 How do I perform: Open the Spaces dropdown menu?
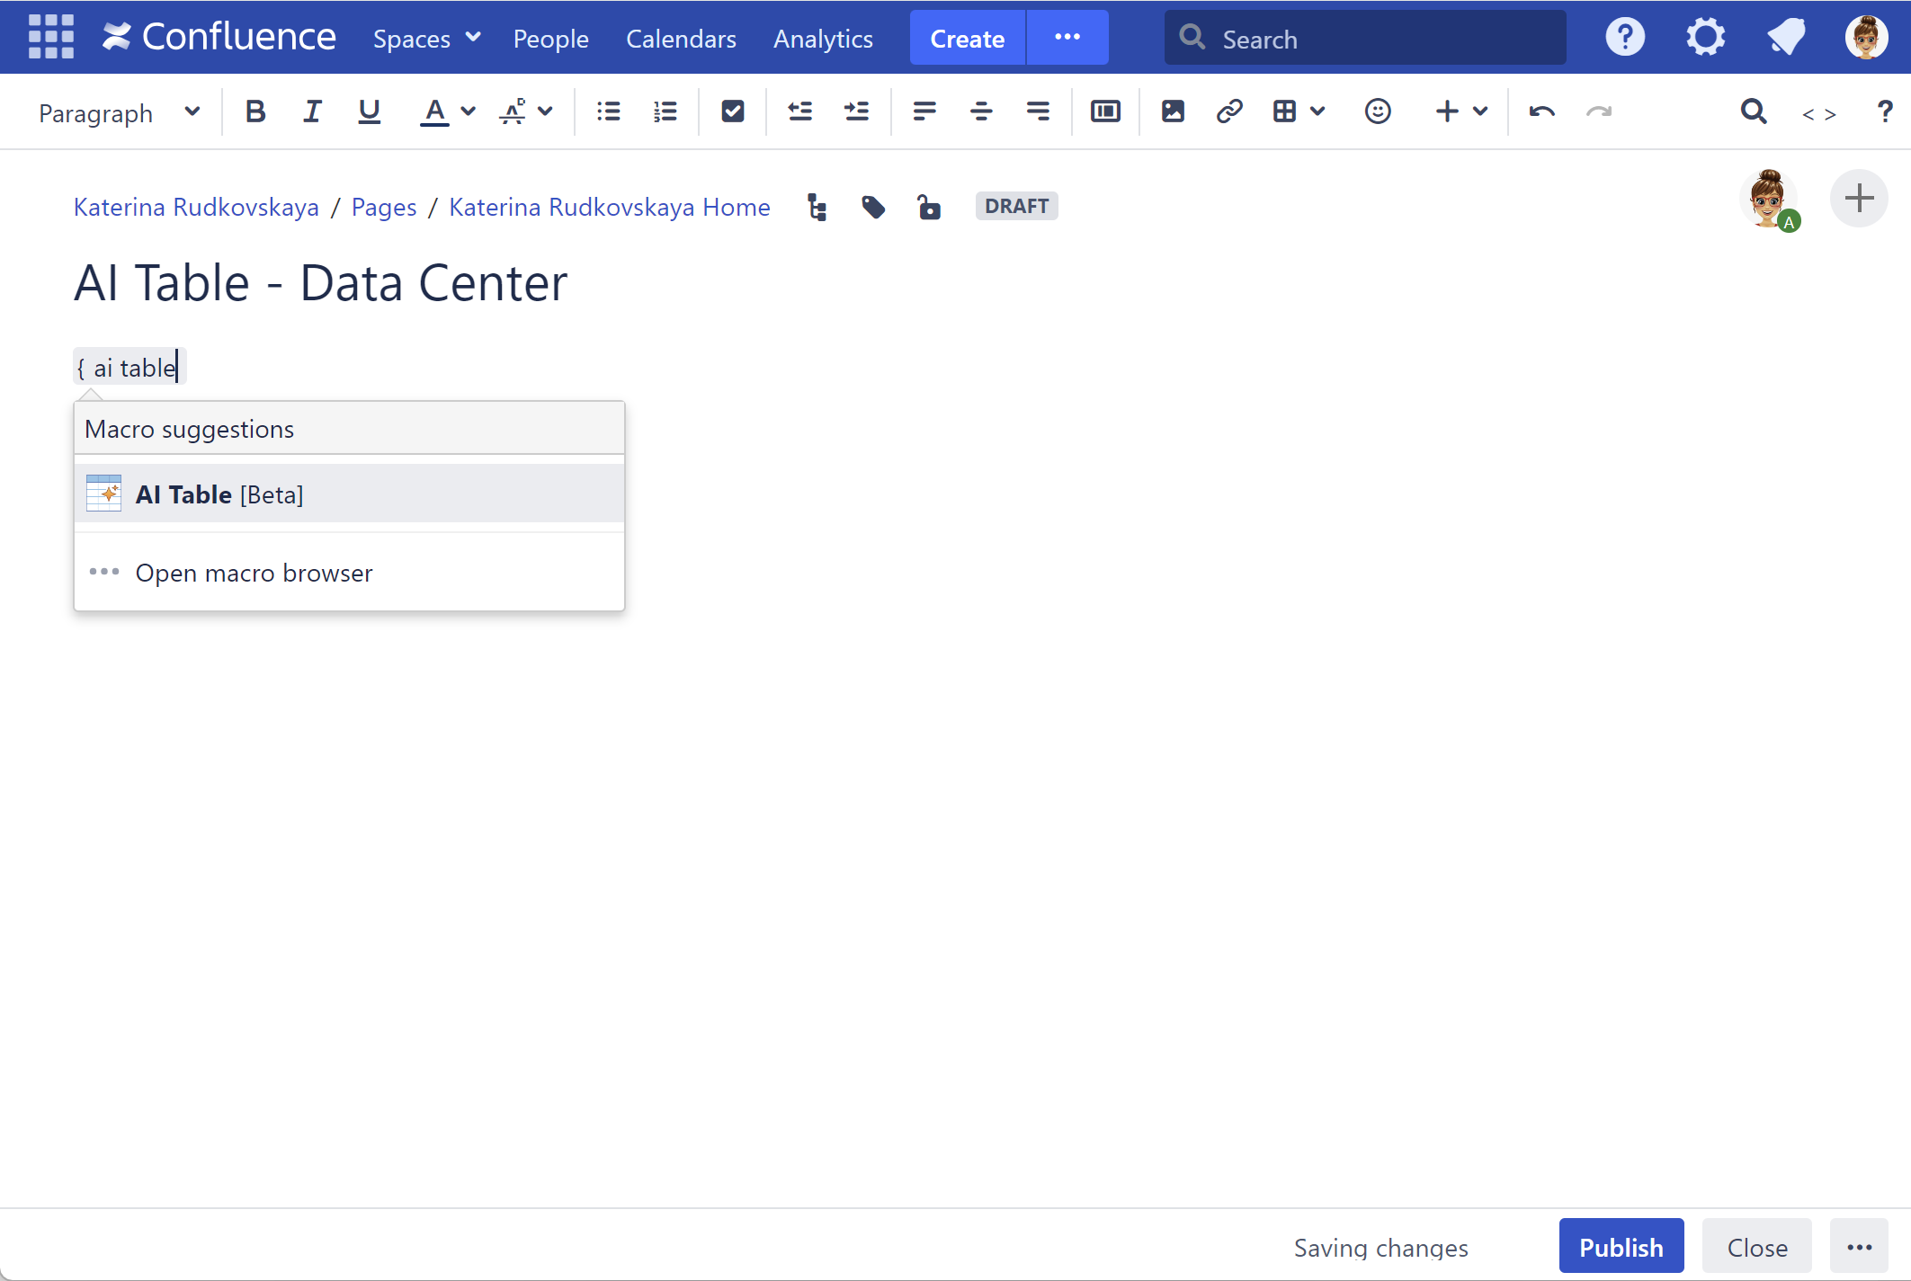[426, 39]
